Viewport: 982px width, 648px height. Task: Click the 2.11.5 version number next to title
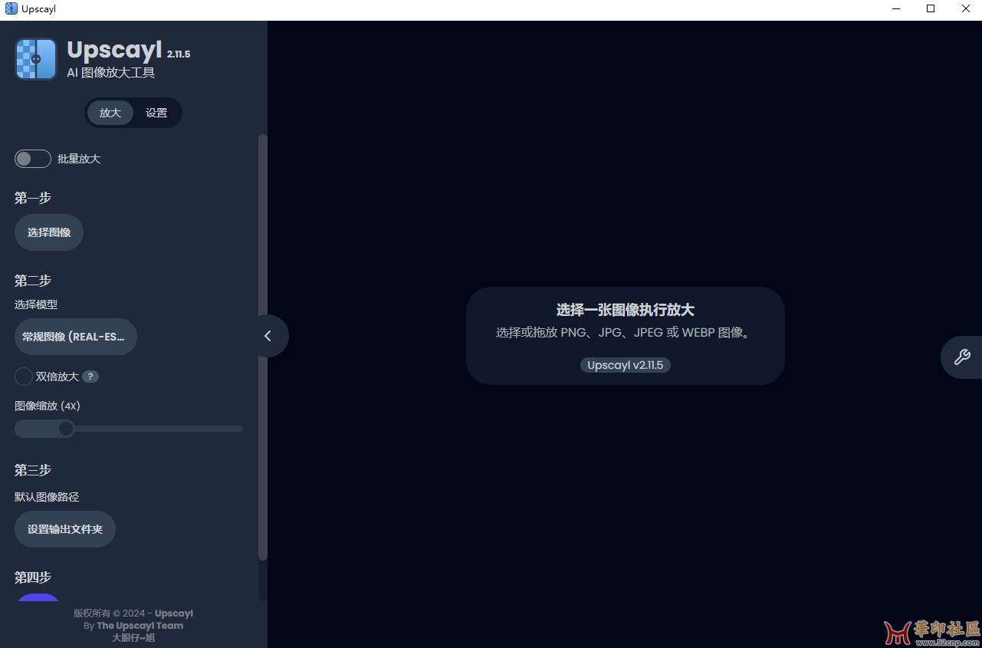click(x=179, y=54)
